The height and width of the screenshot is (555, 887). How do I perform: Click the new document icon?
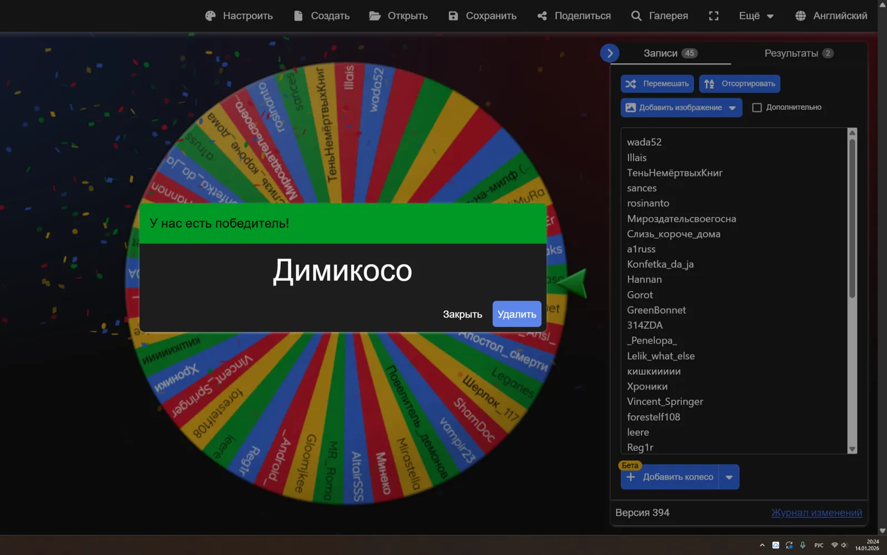298,16
